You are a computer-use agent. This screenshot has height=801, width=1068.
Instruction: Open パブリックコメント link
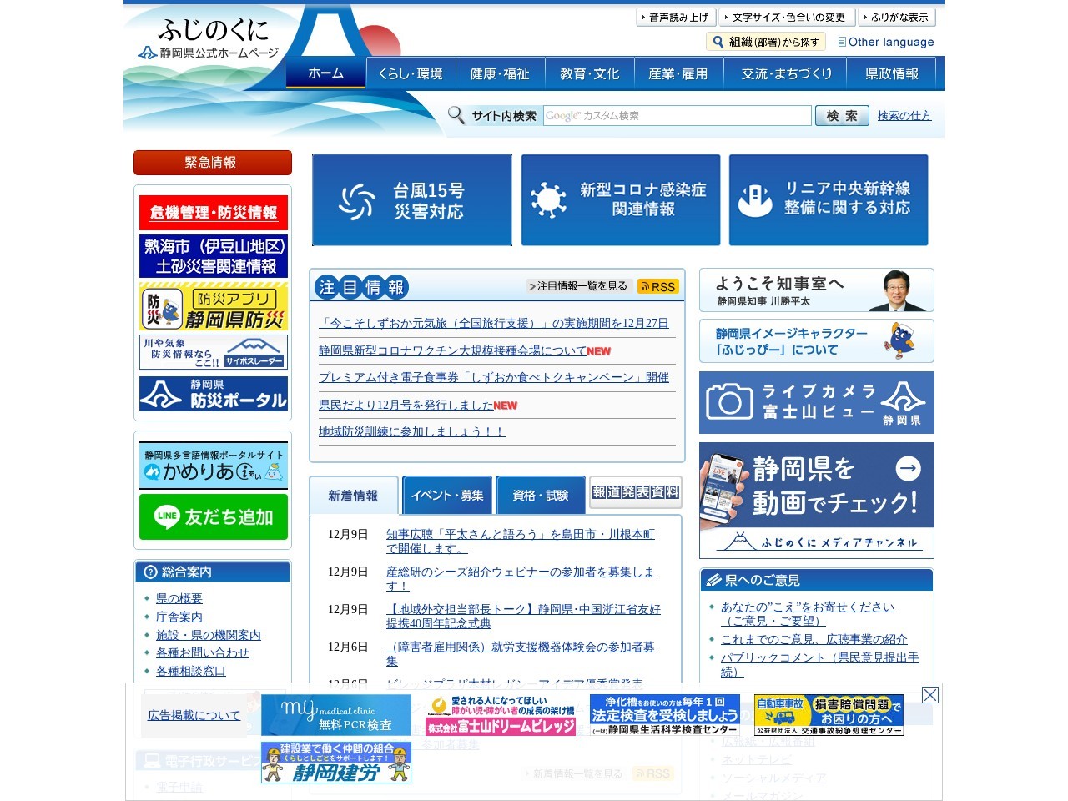coord(820,664)
